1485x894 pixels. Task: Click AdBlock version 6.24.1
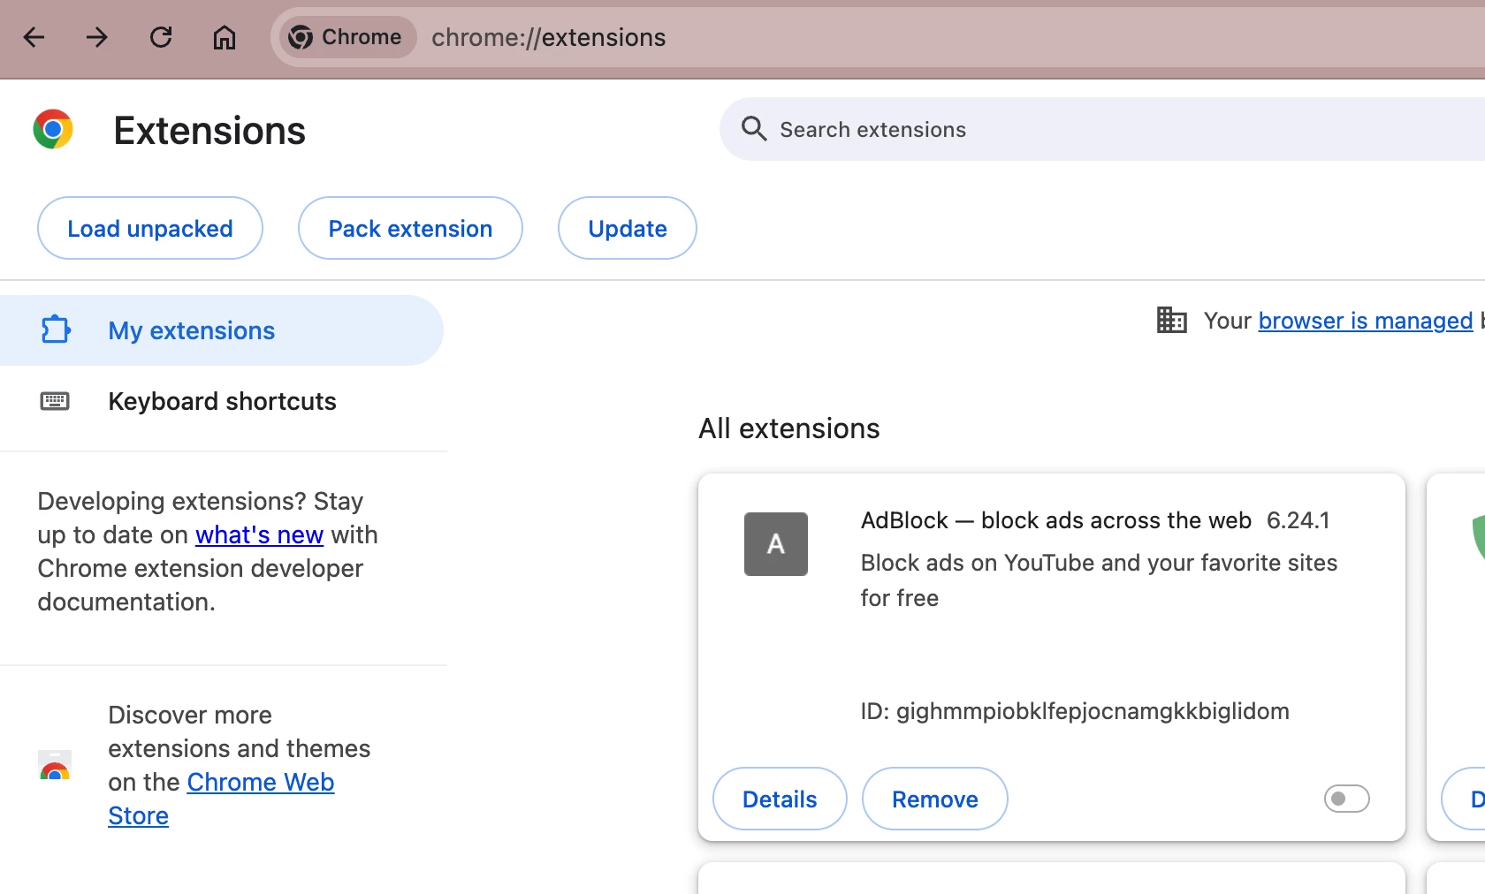point(1298,520)
